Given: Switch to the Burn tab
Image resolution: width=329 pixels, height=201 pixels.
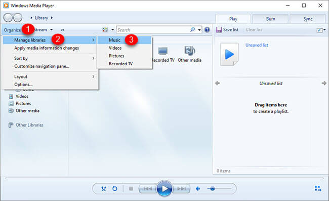Looking at the screenshot, I should 270,19.
